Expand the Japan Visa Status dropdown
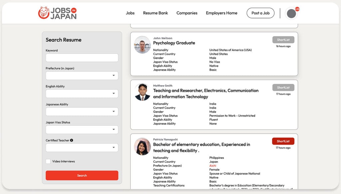341x194 pixels. (82, 130)
